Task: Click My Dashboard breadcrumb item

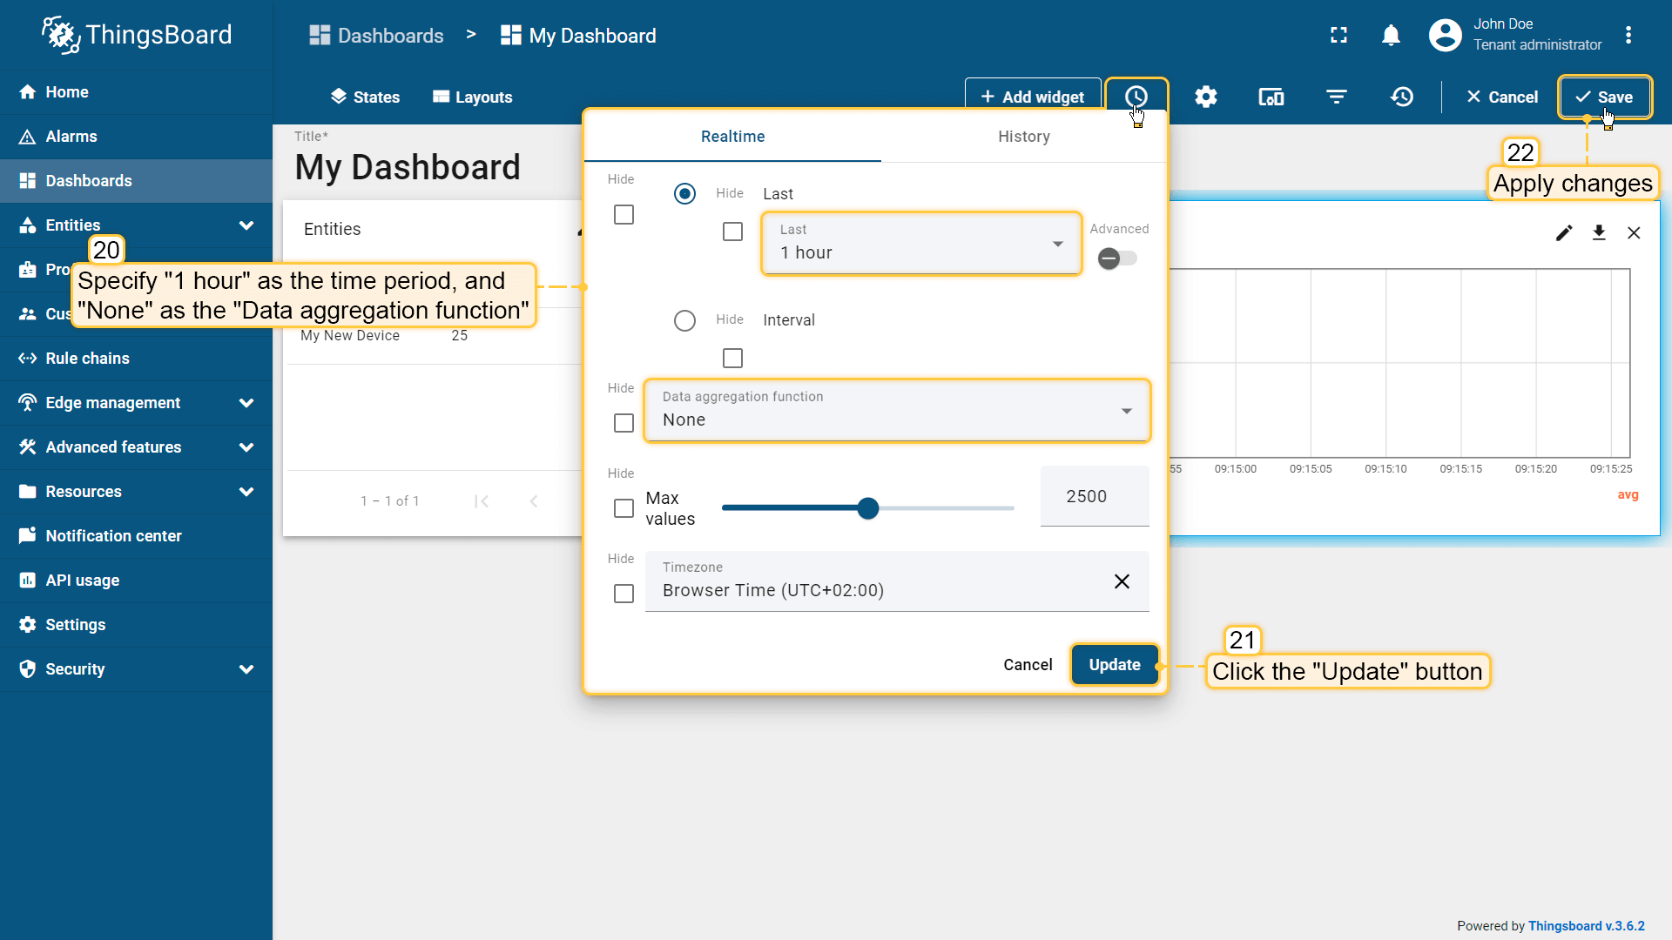Action: [578, 36]
